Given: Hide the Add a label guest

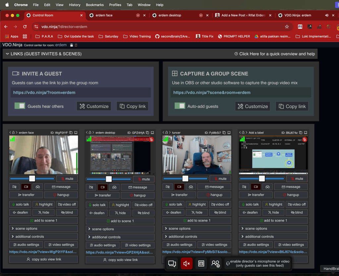Looking at the screenshot, I should point(273,213).
